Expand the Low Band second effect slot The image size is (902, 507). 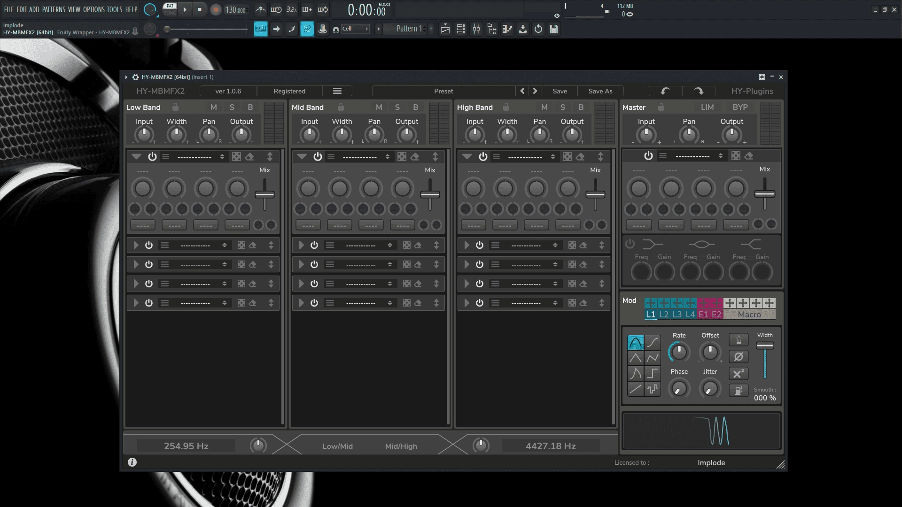pos(136,245)
